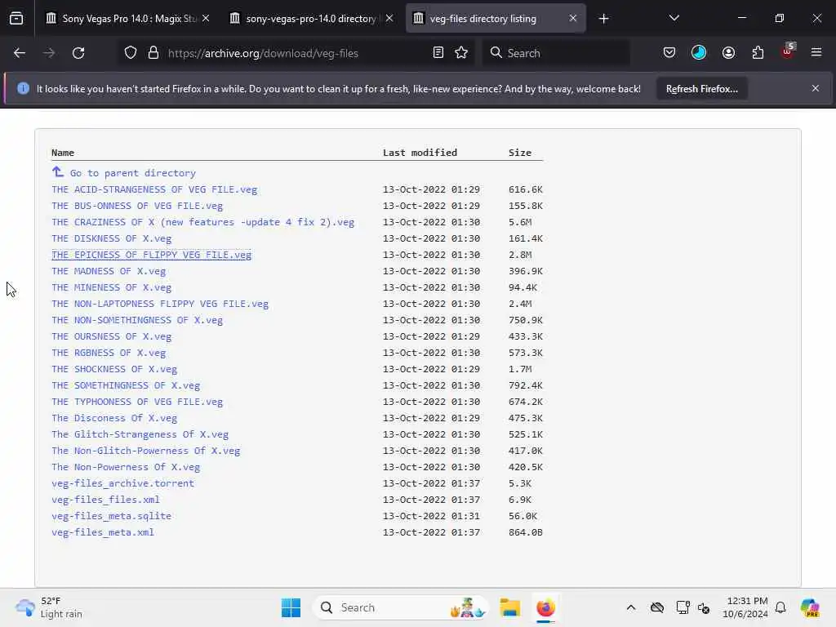Go back with the back arrow
Image resolution: width=836 pixels, height=627 pixels.
pyautogui.click(x=20, y=53)
